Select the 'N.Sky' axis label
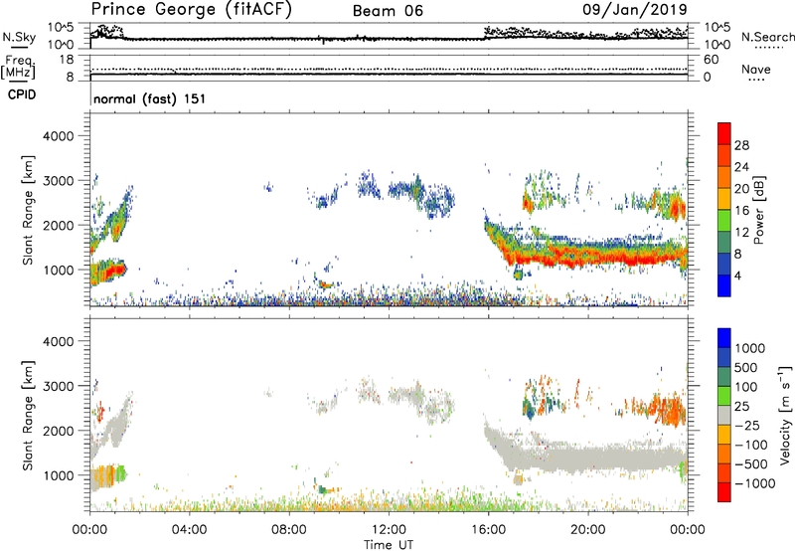 pyautogui.click(x=19, y=38)
